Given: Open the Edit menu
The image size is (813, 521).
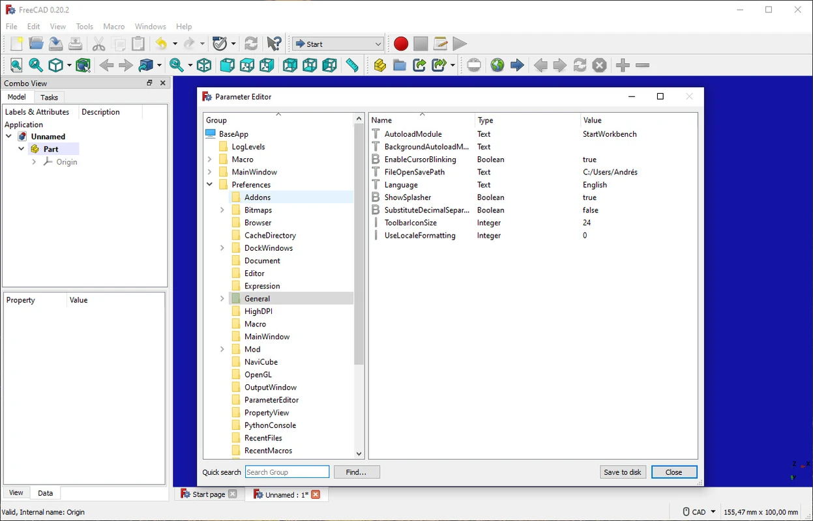Looking at the screenshot, I should pos(34,27).
